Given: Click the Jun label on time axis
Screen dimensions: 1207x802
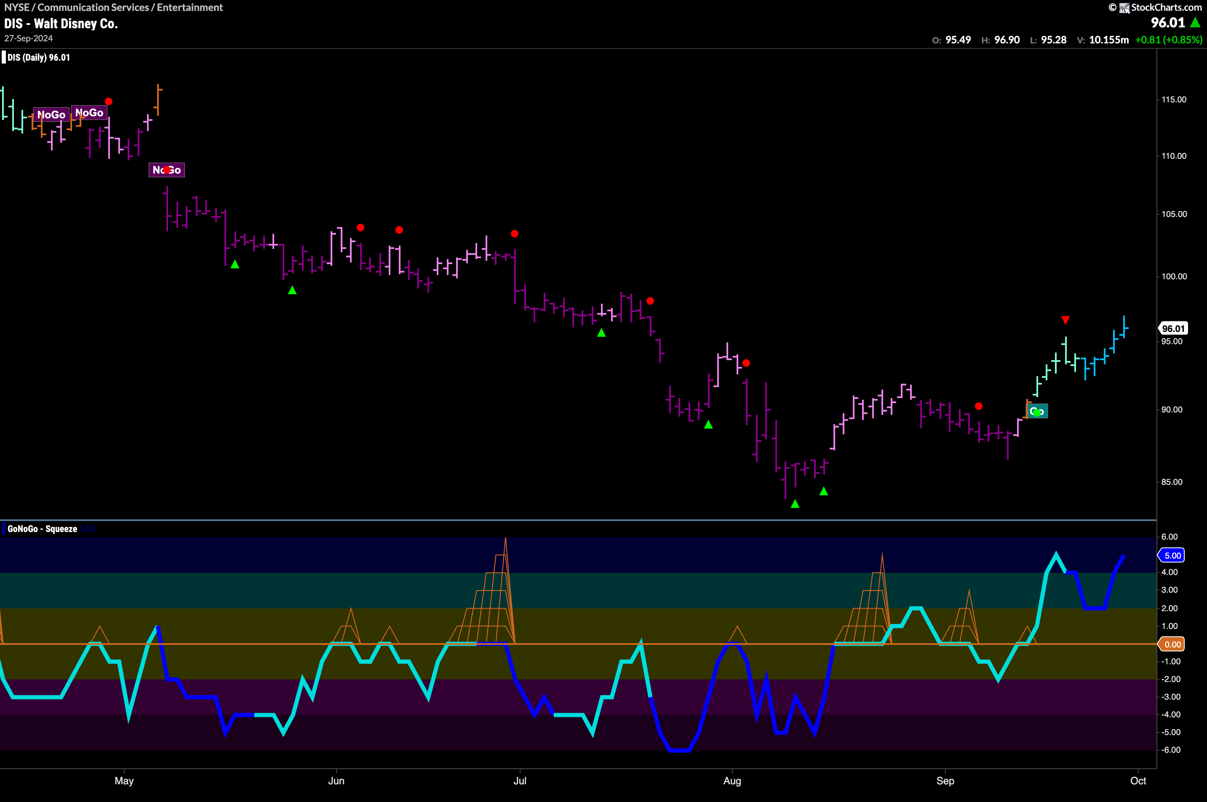Looking at the screenshot, I should click(x=336, y=781).
